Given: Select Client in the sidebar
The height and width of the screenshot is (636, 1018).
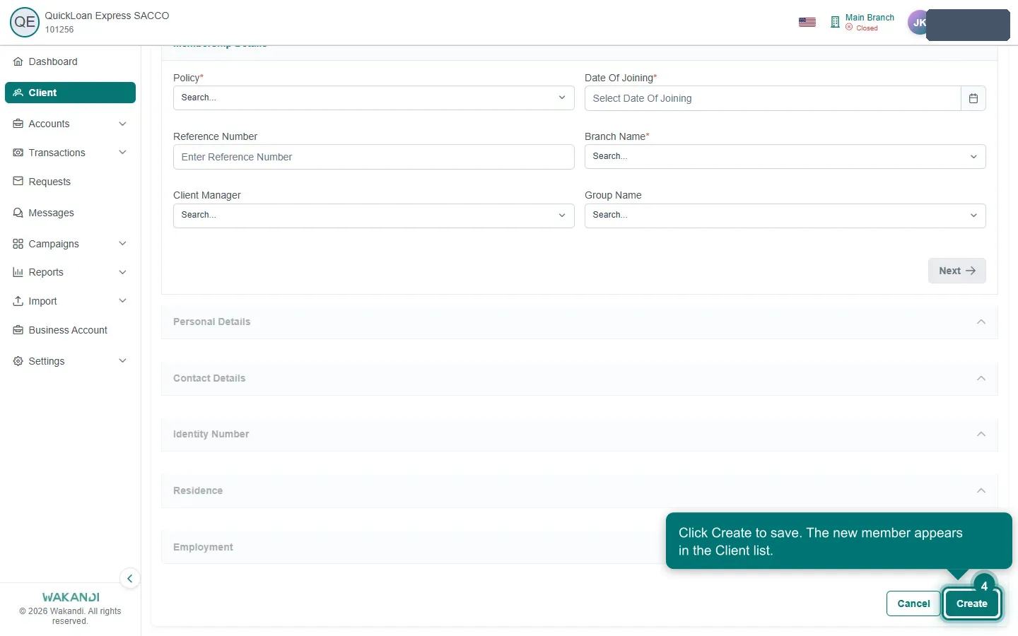Looking at the screenshot, I should [x=70, y=93].
